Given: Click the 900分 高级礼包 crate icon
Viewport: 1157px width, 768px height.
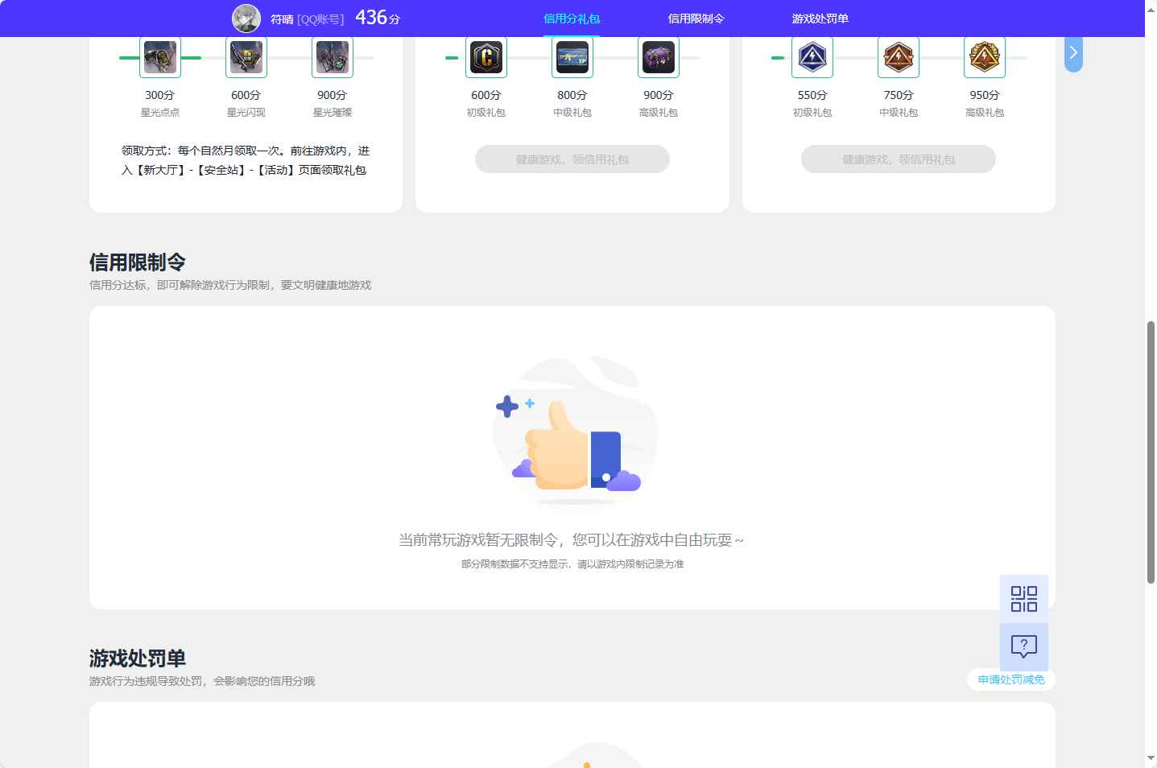Looking at the screenshot, I should click(658, 57).
